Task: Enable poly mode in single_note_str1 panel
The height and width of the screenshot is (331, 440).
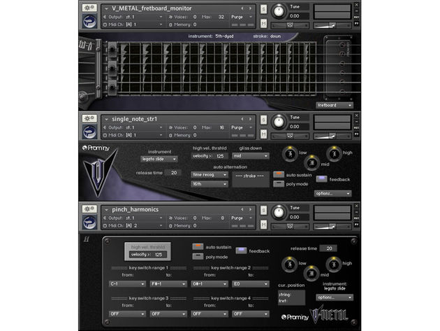Action: tap(279, 184)
